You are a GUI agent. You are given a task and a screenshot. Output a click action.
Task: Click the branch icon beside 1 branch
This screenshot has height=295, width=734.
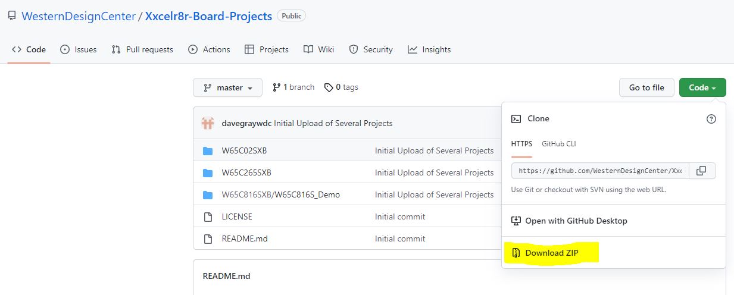(x=276, y=87)
